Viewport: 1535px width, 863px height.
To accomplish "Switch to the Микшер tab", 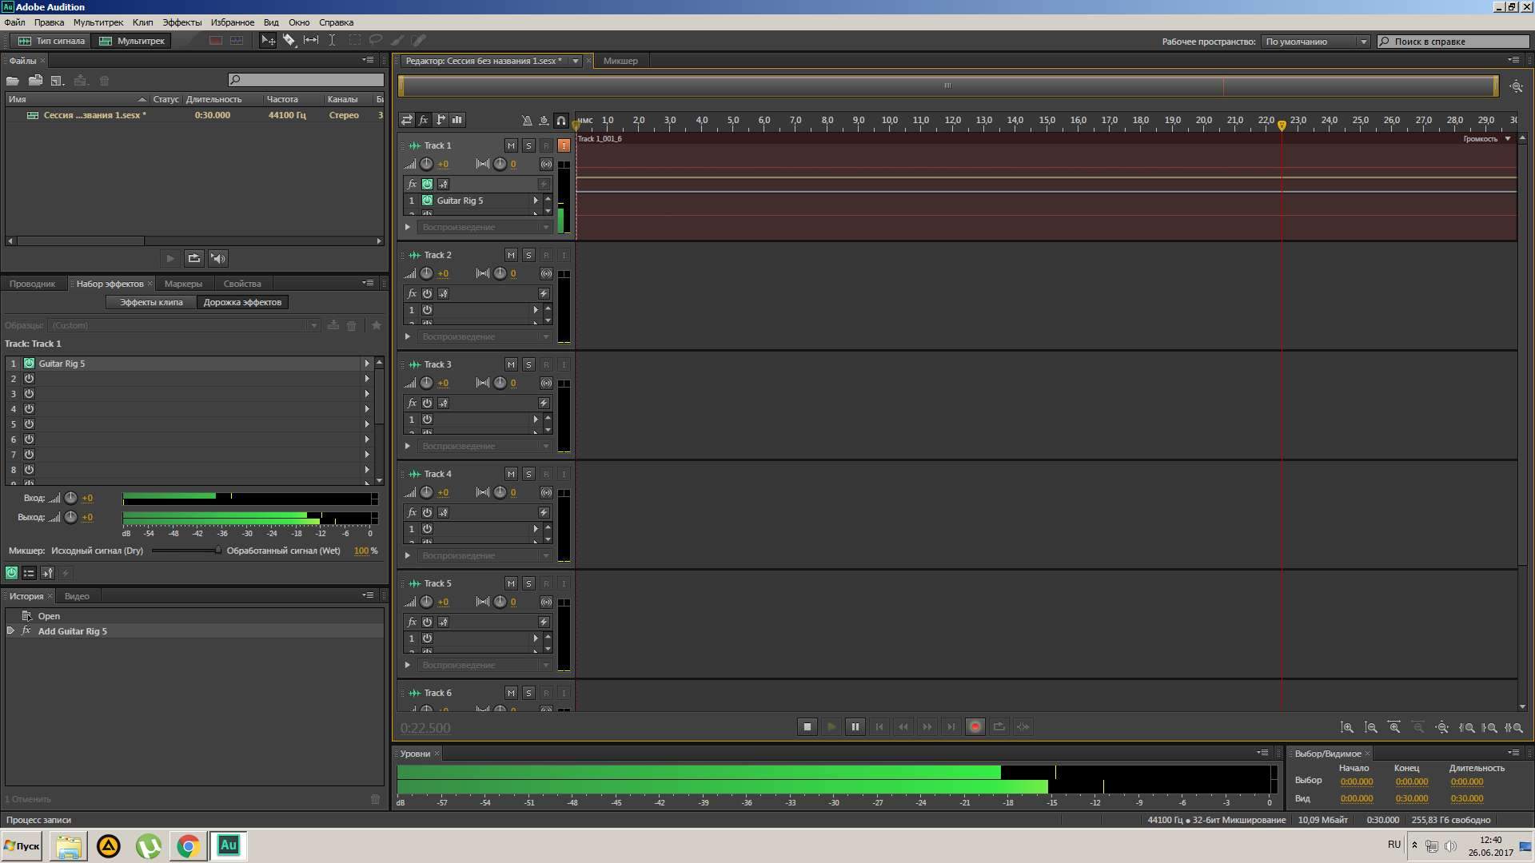I will click(620, 61).
